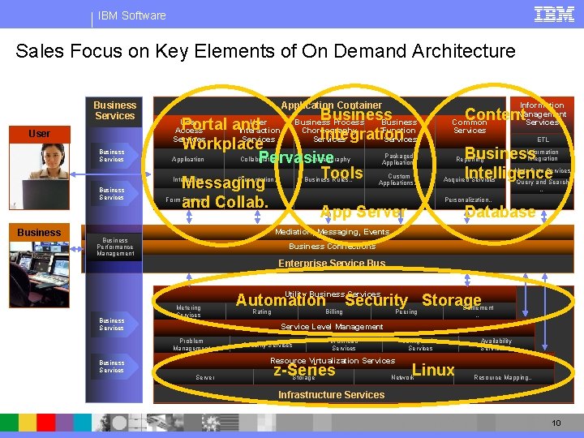Click the yellow Automation label

(x=281, y=300)
